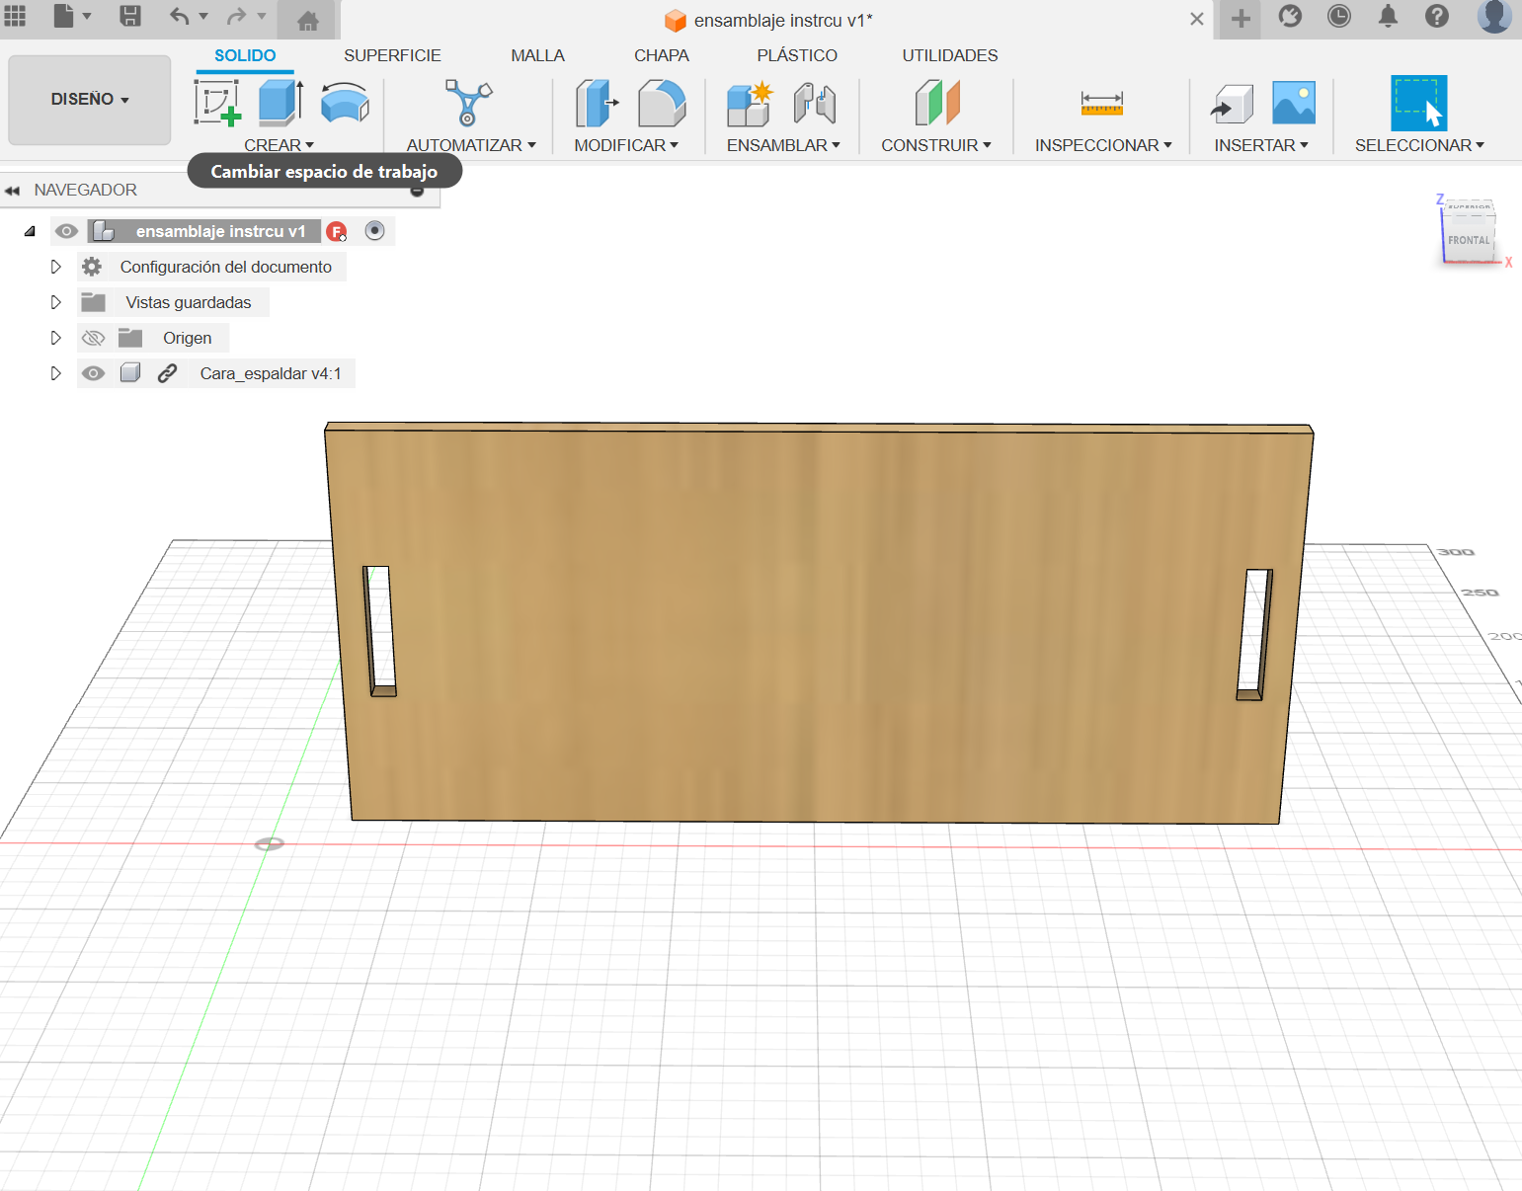Image resolution: width=1522 pixels, height=1191 pixels.
Task: Select the Measure tool
Action: [x=1102, y=103]
